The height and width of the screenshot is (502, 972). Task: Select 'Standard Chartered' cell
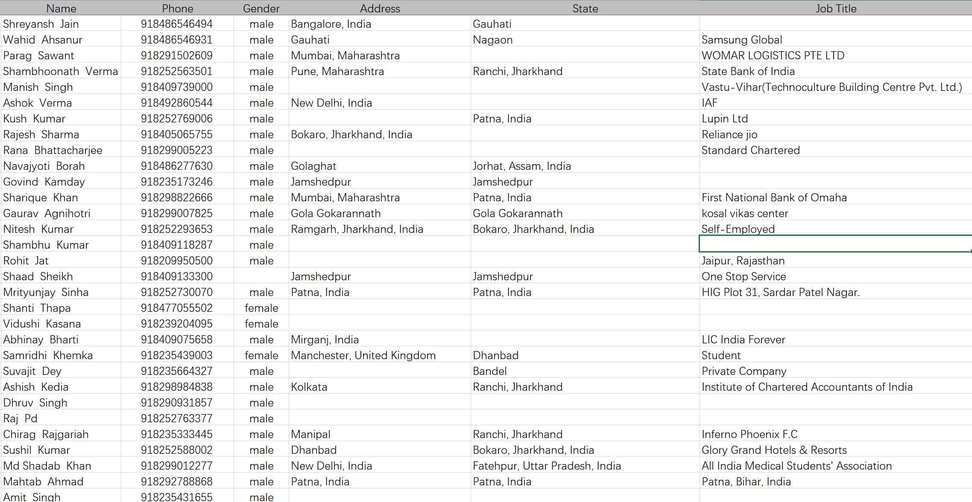click(x=836, y=150)
